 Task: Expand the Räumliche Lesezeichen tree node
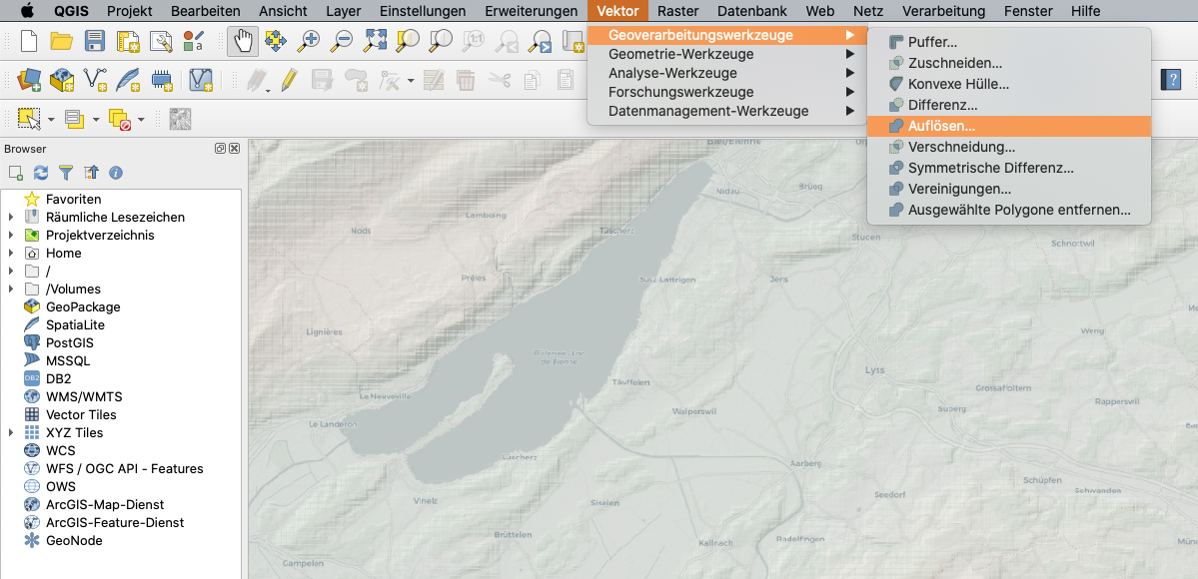click(x=11, y=218)
